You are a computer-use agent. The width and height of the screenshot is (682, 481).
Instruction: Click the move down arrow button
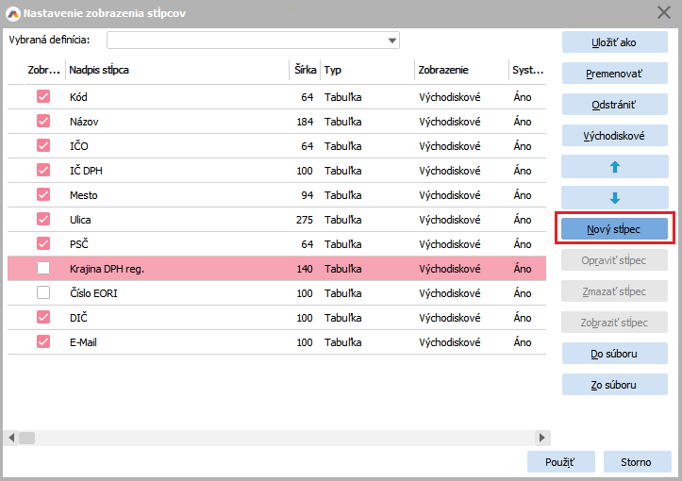[x=614, y=198]
